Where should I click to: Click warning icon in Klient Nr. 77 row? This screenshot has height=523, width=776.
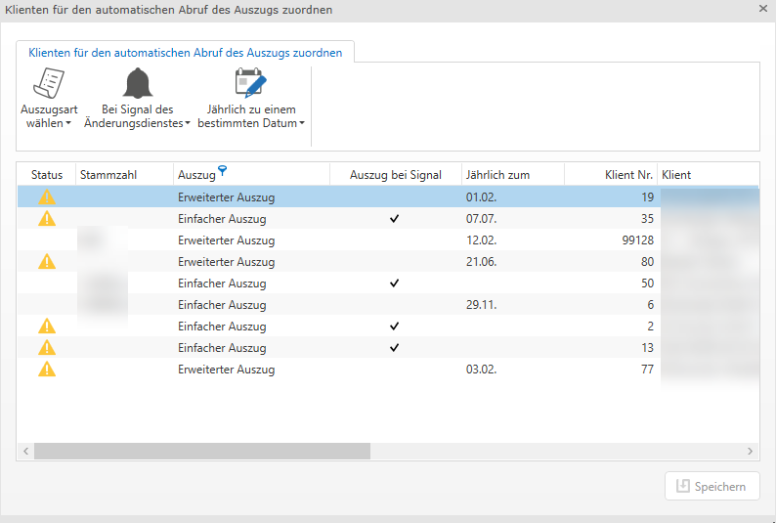47,370
